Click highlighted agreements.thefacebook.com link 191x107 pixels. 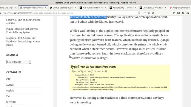point(88,17)
